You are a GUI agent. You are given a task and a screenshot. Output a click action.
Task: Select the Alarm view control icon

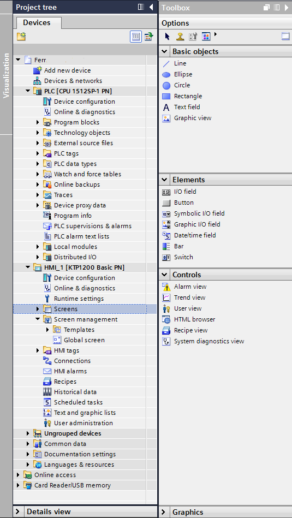tap(166, 287)
